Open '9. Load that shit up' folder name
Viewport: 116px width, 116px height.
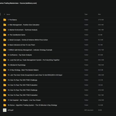(x=34, y=60)
